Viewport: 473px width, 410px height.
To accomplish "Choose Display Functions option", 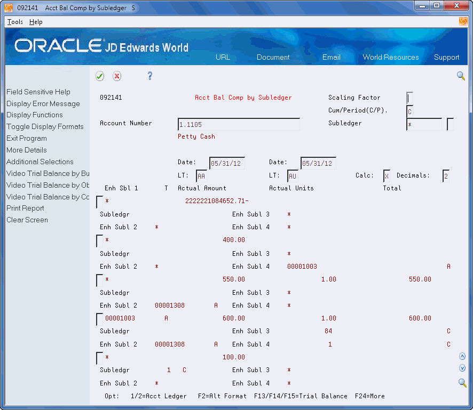I will click(x=35, y=115).
